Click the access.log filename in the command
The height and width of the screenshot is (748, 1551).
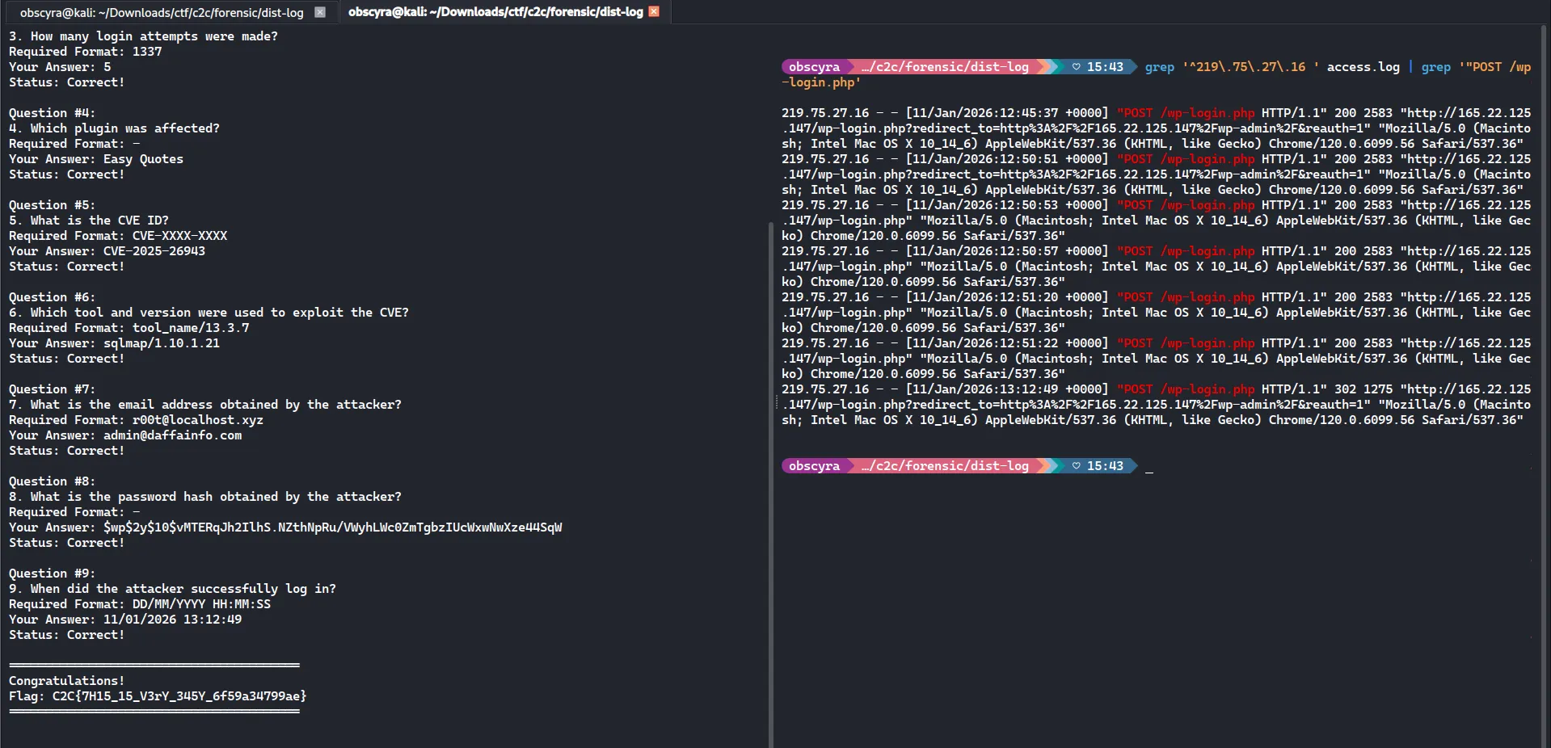(x=1363, y=67)
